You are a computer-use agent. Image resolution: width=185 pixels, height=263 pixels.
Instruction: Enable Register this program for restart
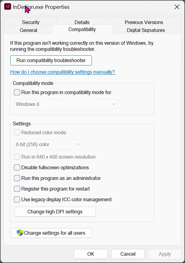click(17, 189)
